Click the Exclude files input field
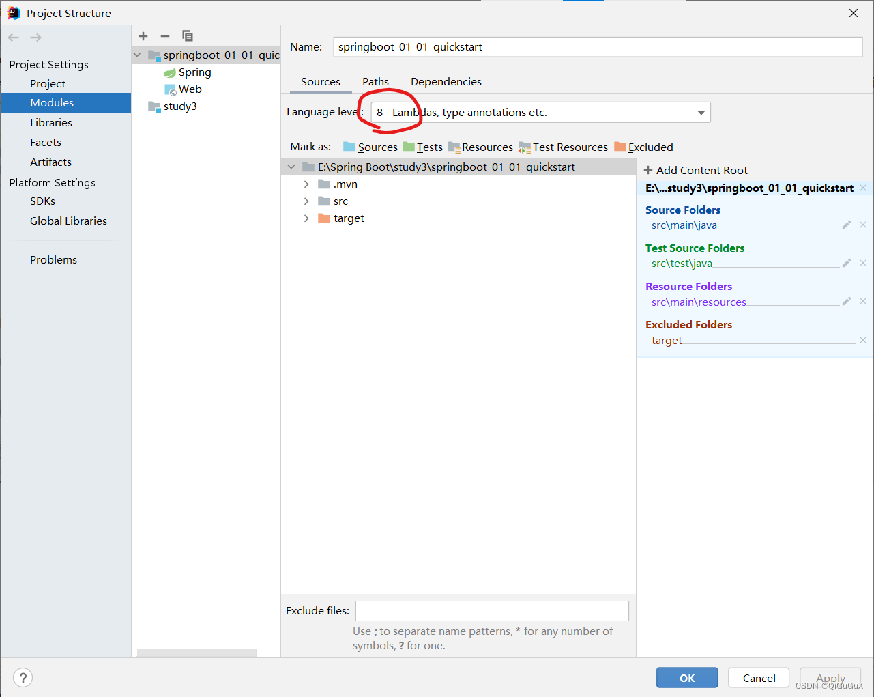The image size is (874, 697). tap(491, 610)
